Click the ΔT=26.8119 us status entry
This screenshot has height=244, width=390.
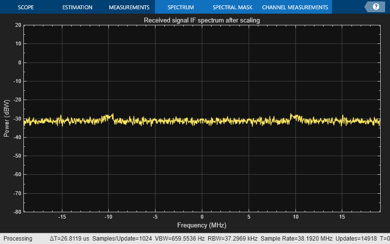69,239
